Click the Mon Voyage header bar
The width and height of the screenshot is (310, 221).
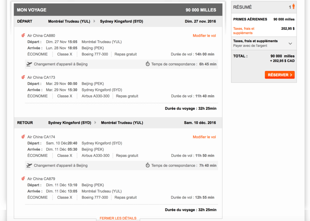click(118, 10)
